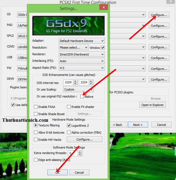Toggle the Use default plugins path checkbox
176x180 pixels.
pyautogui.click(x=13, y=105)
